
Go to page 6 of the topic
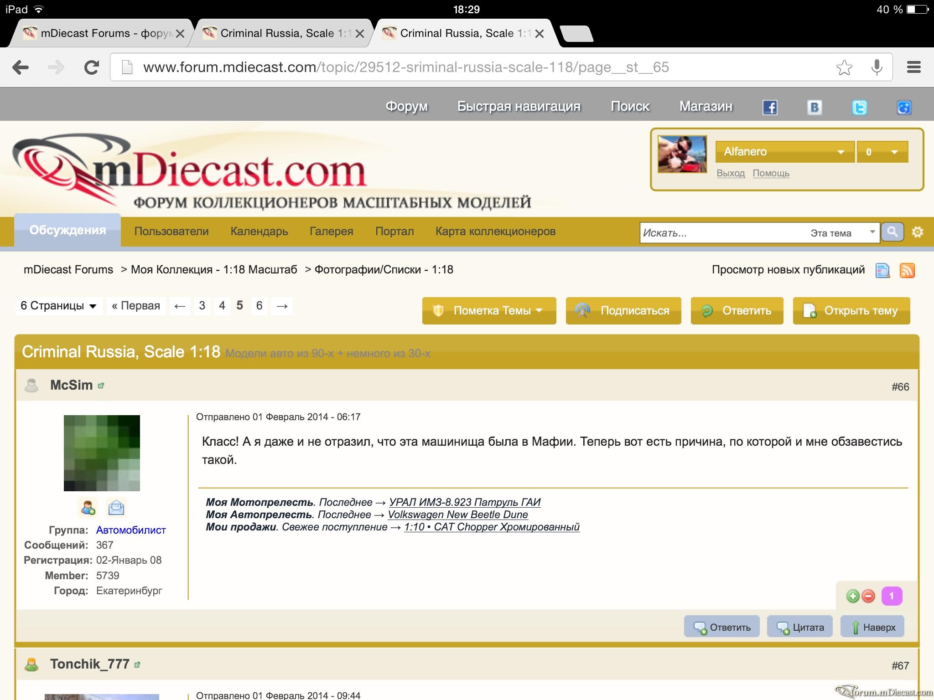coord(259,306)
